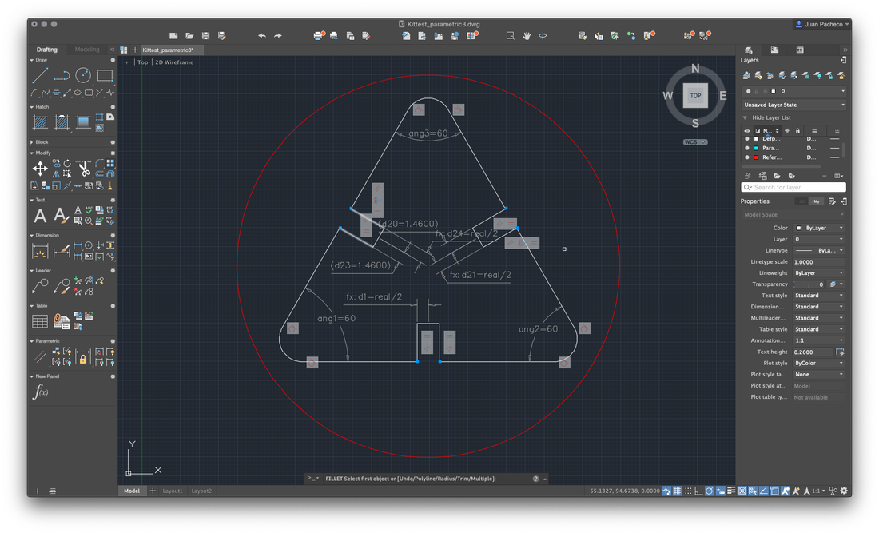The image size is (879, 533).
Task: Toggle Infer Constraints in status bar
Action: click(666, 491)
